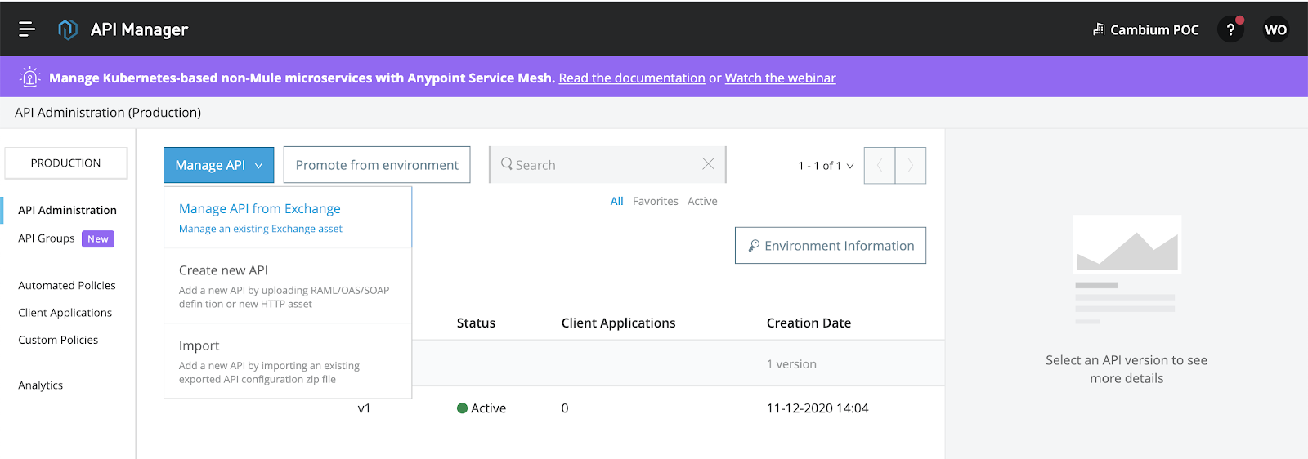1308x459 pixels.
Task: Open Read the documentation link
Action: tap(632, 78)
